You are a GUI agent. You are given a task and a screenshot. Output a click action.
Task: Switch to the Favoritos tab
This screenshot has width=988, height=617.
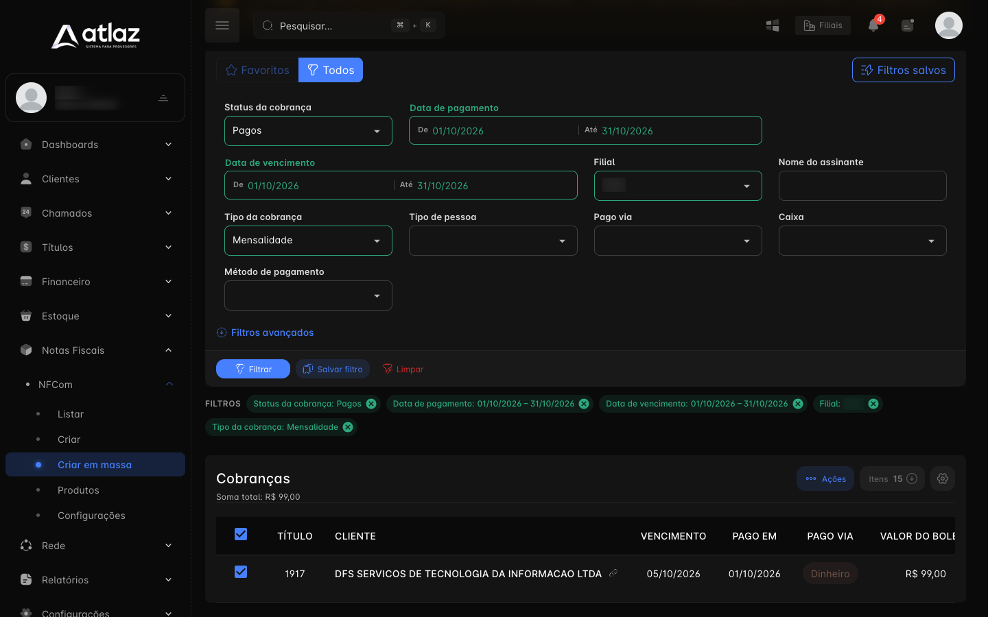(257, 70)
